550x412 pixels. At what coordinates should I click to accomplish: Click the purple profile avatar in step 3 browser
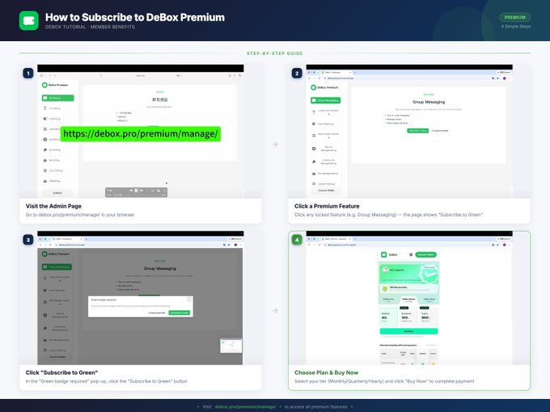(x=235, y=245)
